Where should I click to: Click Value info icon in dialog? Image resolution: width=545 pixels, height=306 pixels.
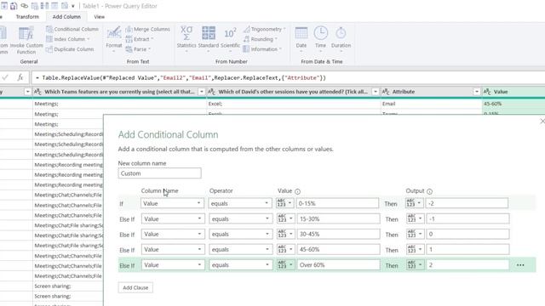coord(297,191)
